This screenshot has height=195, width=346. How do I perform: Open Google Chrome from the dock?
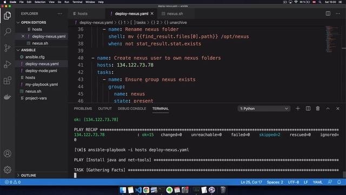coord(146,190)
